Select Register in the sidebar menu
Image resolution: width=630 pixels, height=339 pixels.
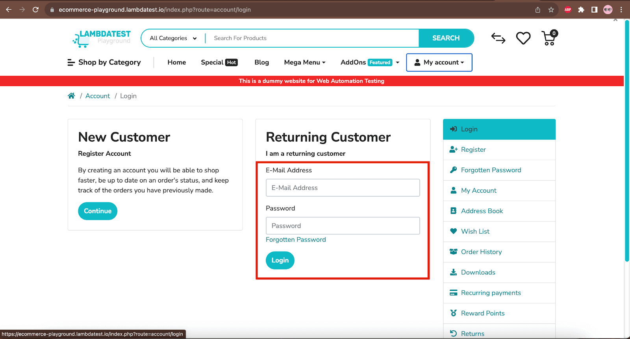click(499, 150)
